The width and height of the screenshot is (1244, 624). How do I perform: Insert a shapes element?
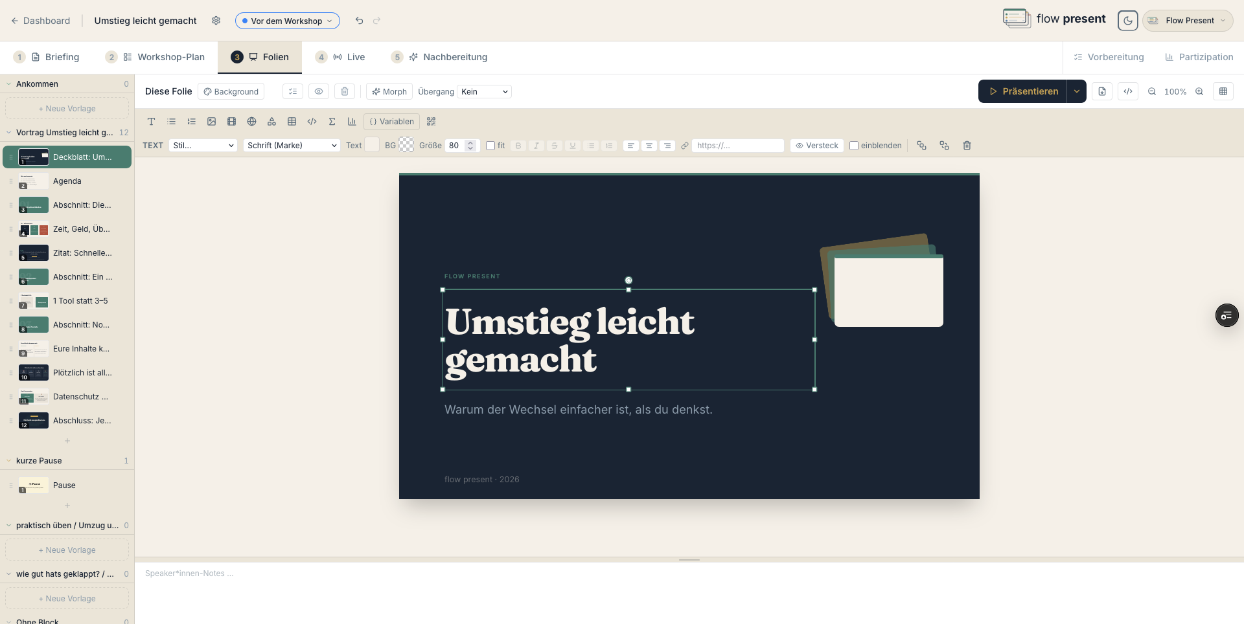pyautogui.click(x=271, y=122)
